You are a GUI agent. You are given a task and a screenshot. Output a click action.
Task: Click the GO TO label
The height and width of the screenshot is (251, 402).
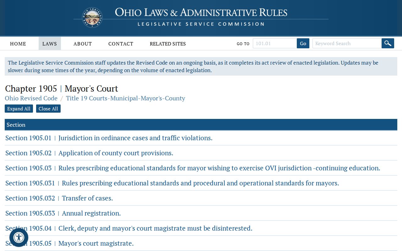243,44
